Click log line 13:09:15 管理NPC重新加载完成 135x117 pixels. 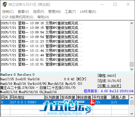42,28
